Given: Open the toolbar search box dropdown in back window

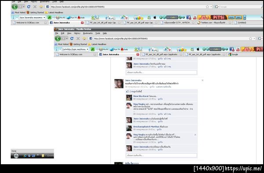Looking at the screenshot, I should 44,18.
